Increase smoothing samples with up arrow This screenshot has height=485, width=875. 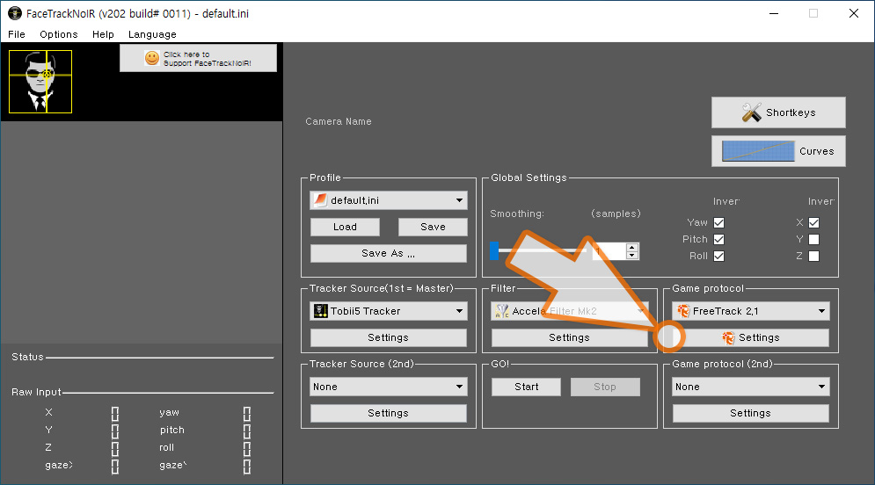(x=631, y=247)
